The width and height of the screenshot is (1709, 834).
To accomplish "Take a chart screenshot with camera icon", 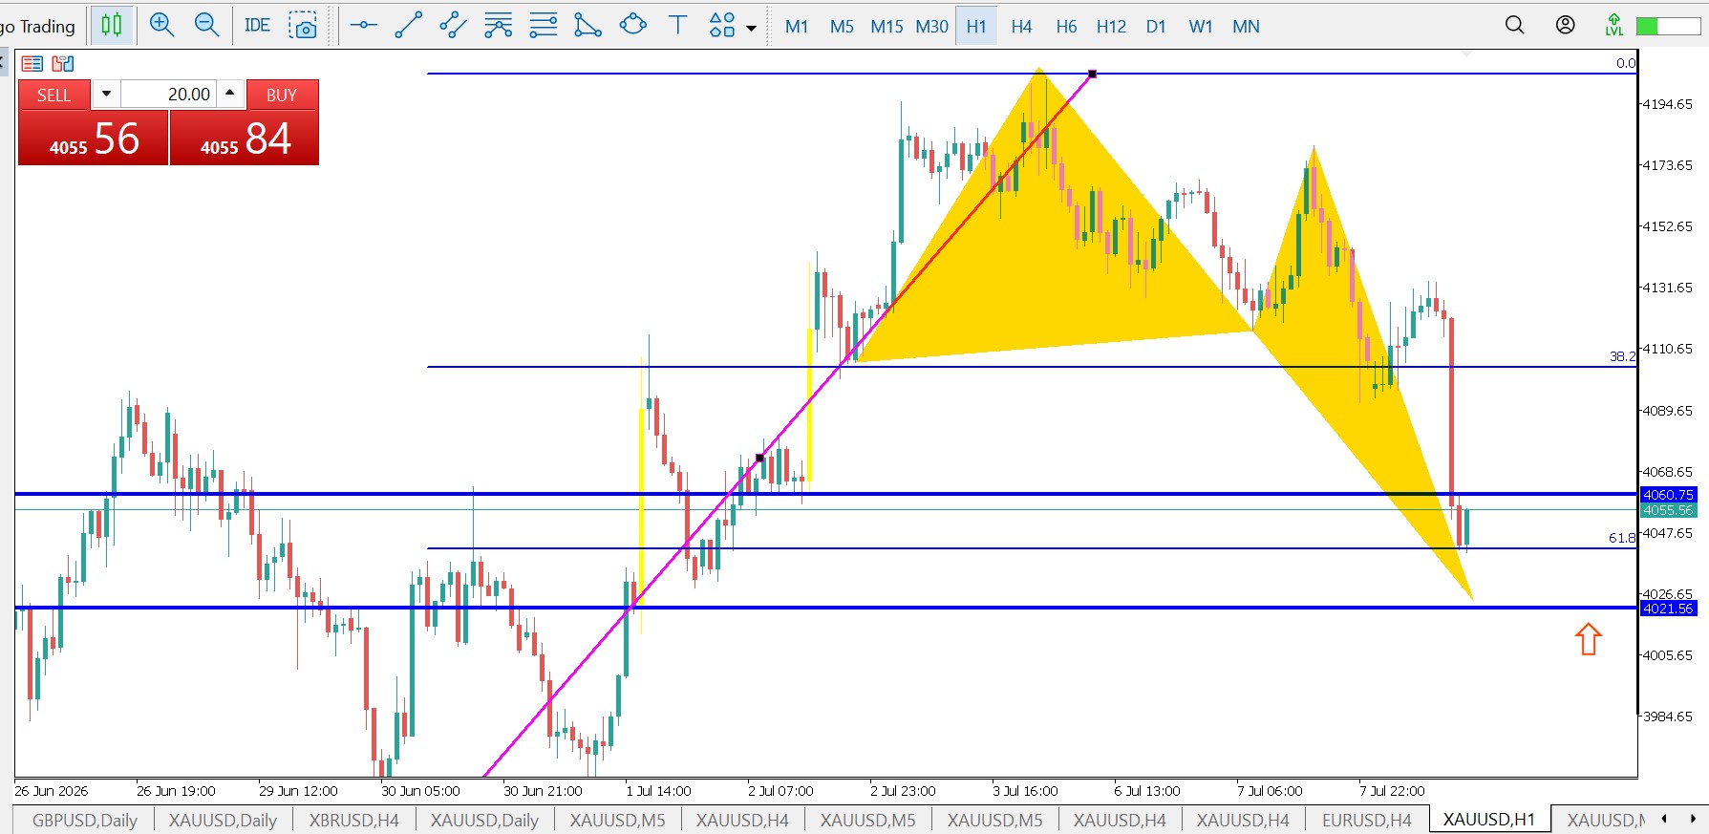I will 303,26.
